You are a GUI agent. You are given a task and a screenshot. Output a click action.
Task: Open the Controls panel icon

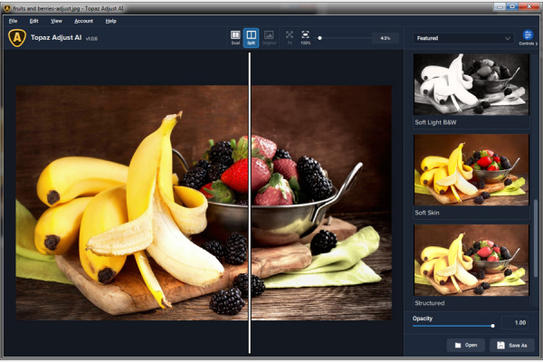(528, 37)
